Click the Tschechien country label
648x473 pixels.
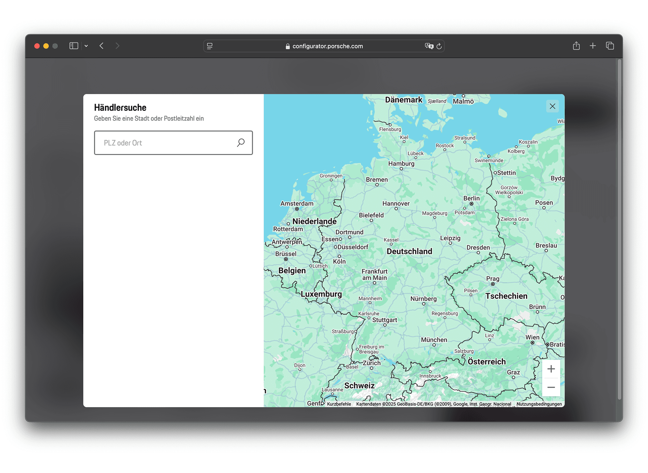506,296
